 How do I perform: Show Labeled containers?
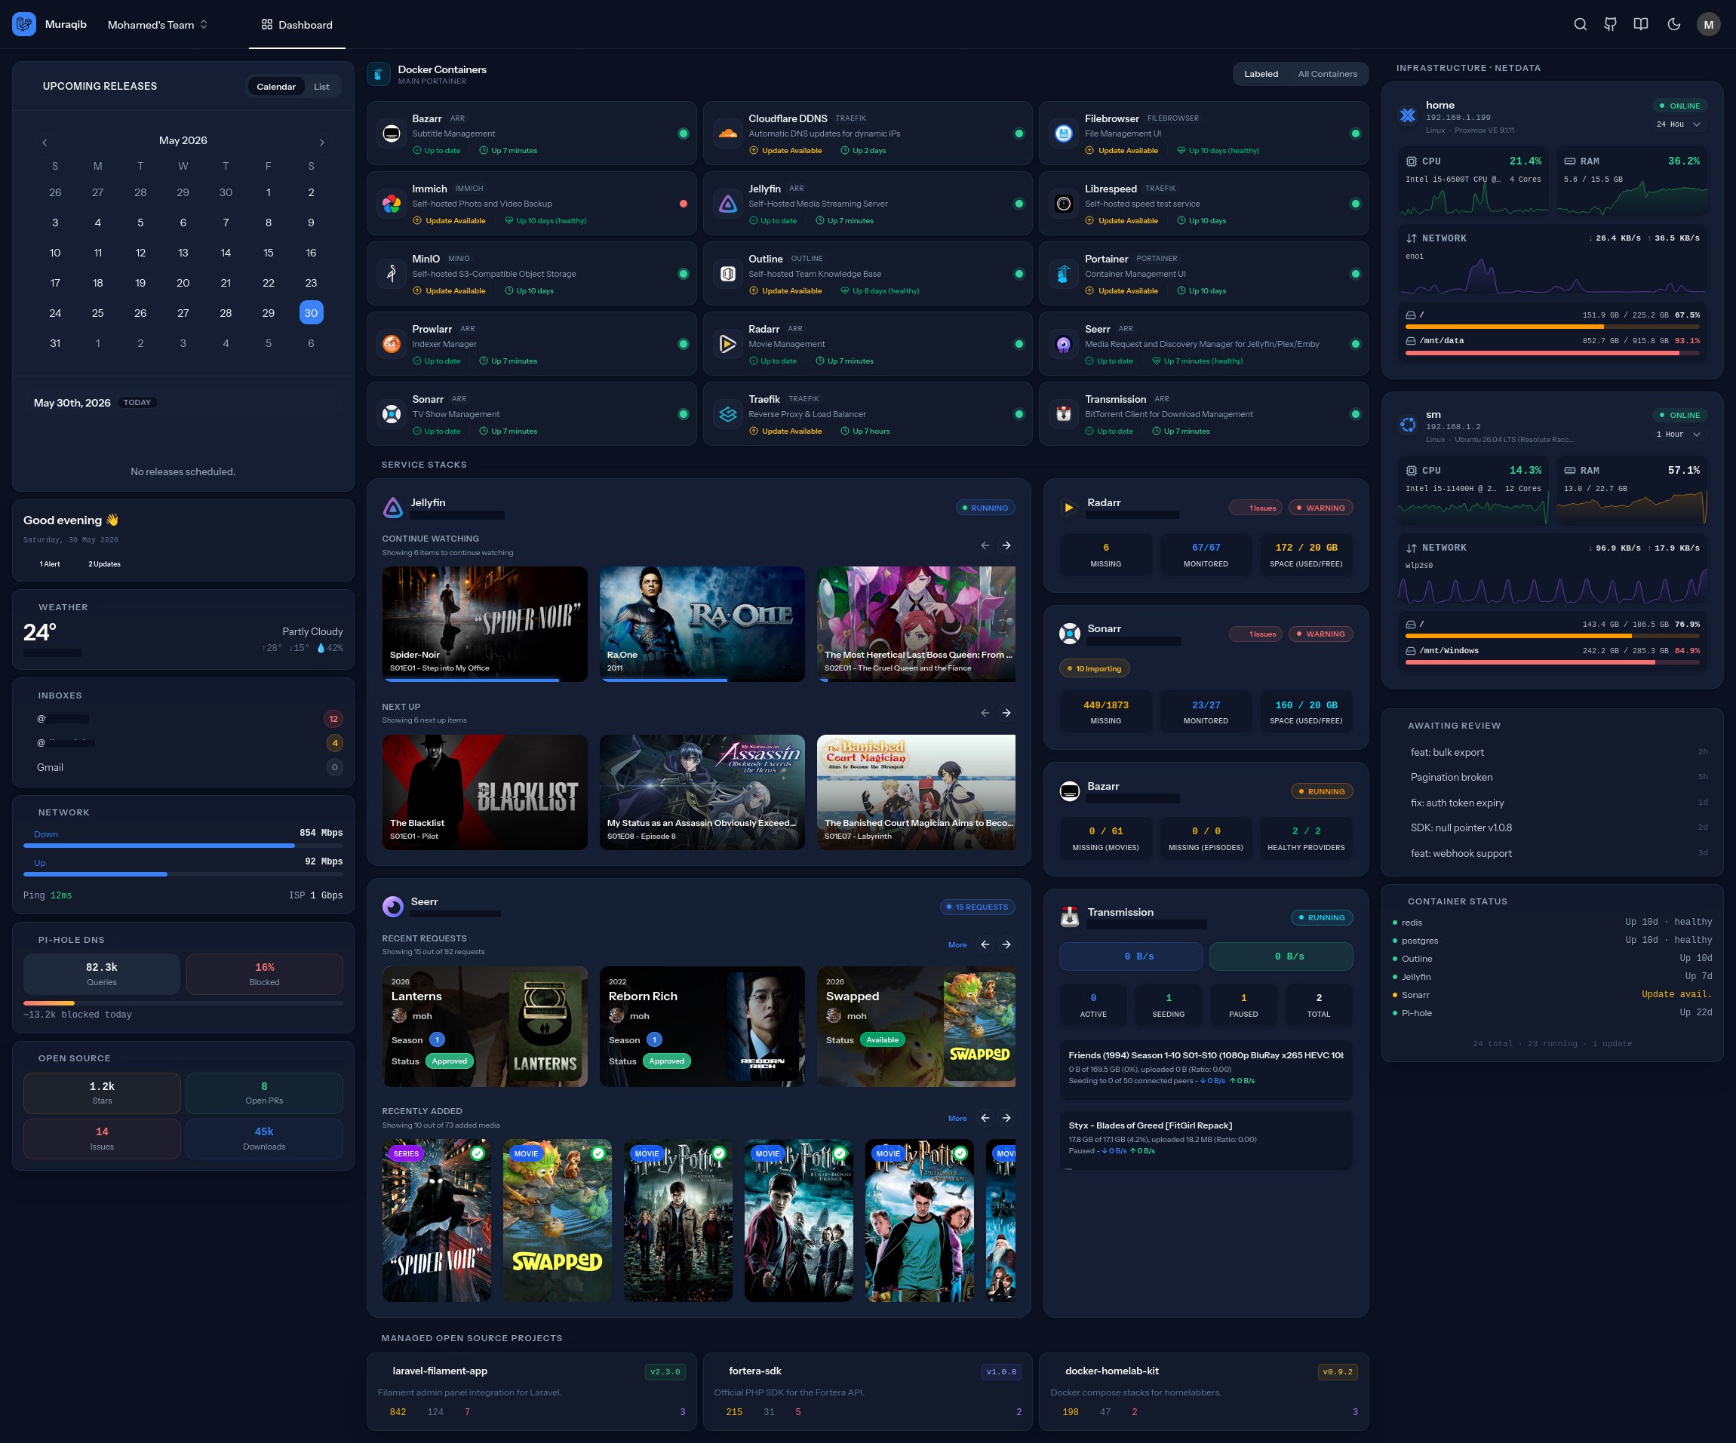click(1261, 74)
